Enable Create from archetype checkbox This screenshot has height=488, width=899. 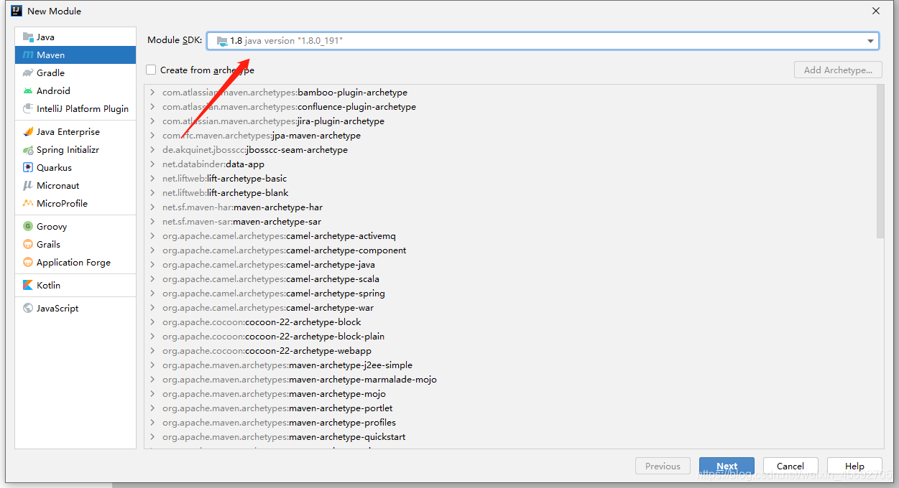151,70
